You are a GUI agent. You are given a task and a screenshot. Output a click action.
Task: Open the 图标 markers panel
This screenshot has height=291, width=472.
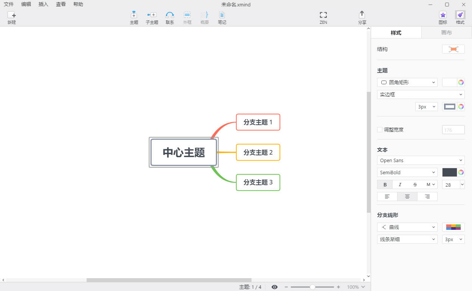pyautogui.click(x=443, y=15)
